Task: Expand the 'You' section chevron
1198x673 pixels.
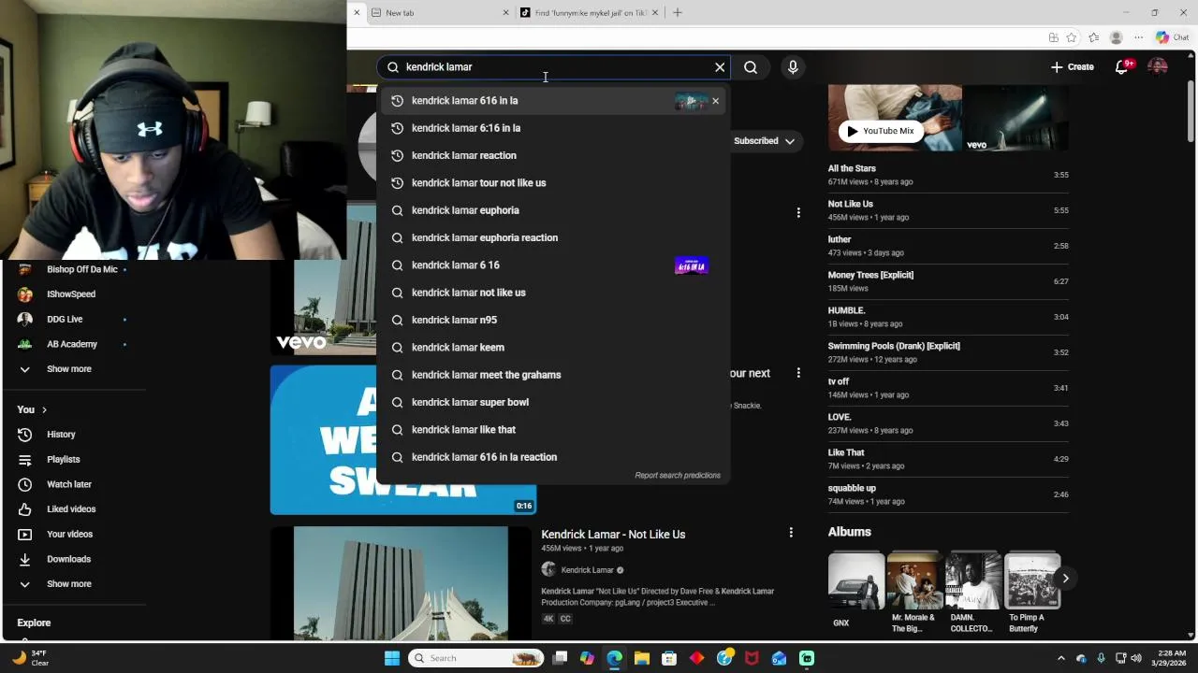Action: coord(43,410)
